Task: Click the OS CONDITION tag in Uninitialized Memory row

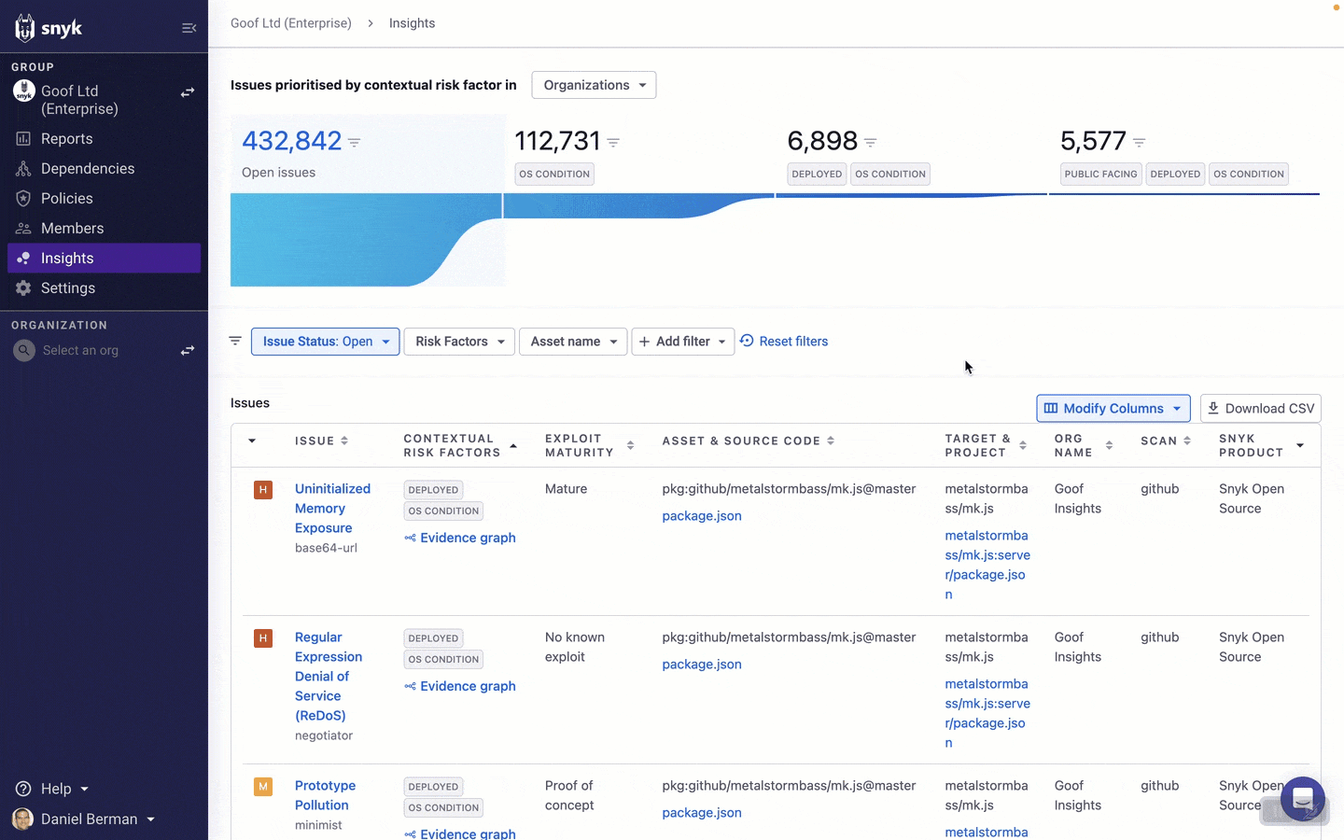Action: [x=443, y=511]
